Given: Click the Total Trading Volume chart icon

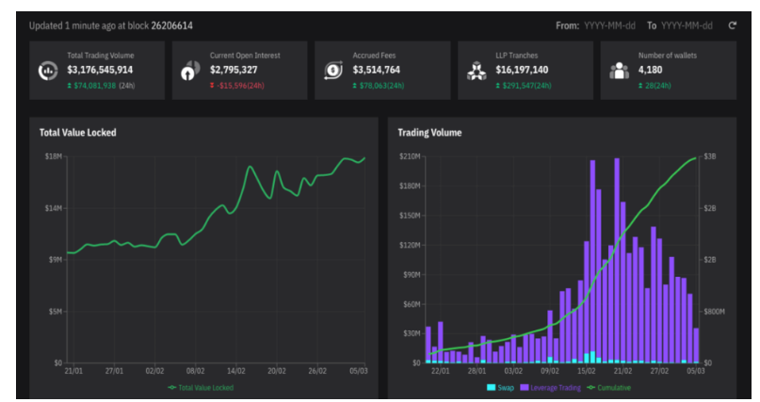Looking at the screenshot, I should click(x=48, y=72).
